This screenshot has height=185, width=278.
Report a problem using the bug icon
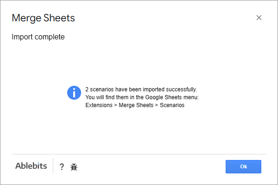[x=74, y=167]
